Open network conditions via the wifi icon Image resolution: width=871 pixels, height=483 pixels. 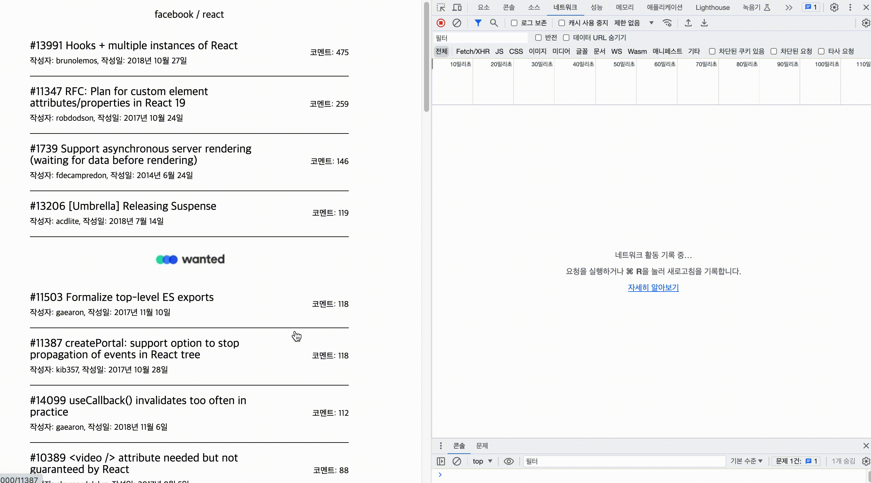(667, 23)
